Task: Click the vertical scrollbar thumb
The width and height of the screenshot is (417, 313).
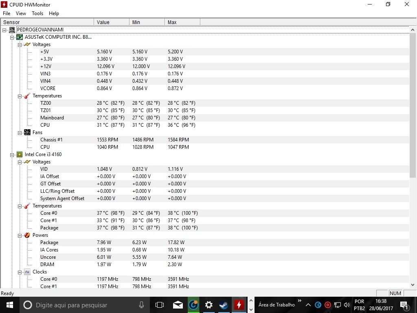Action: click(x=413, y=106)
